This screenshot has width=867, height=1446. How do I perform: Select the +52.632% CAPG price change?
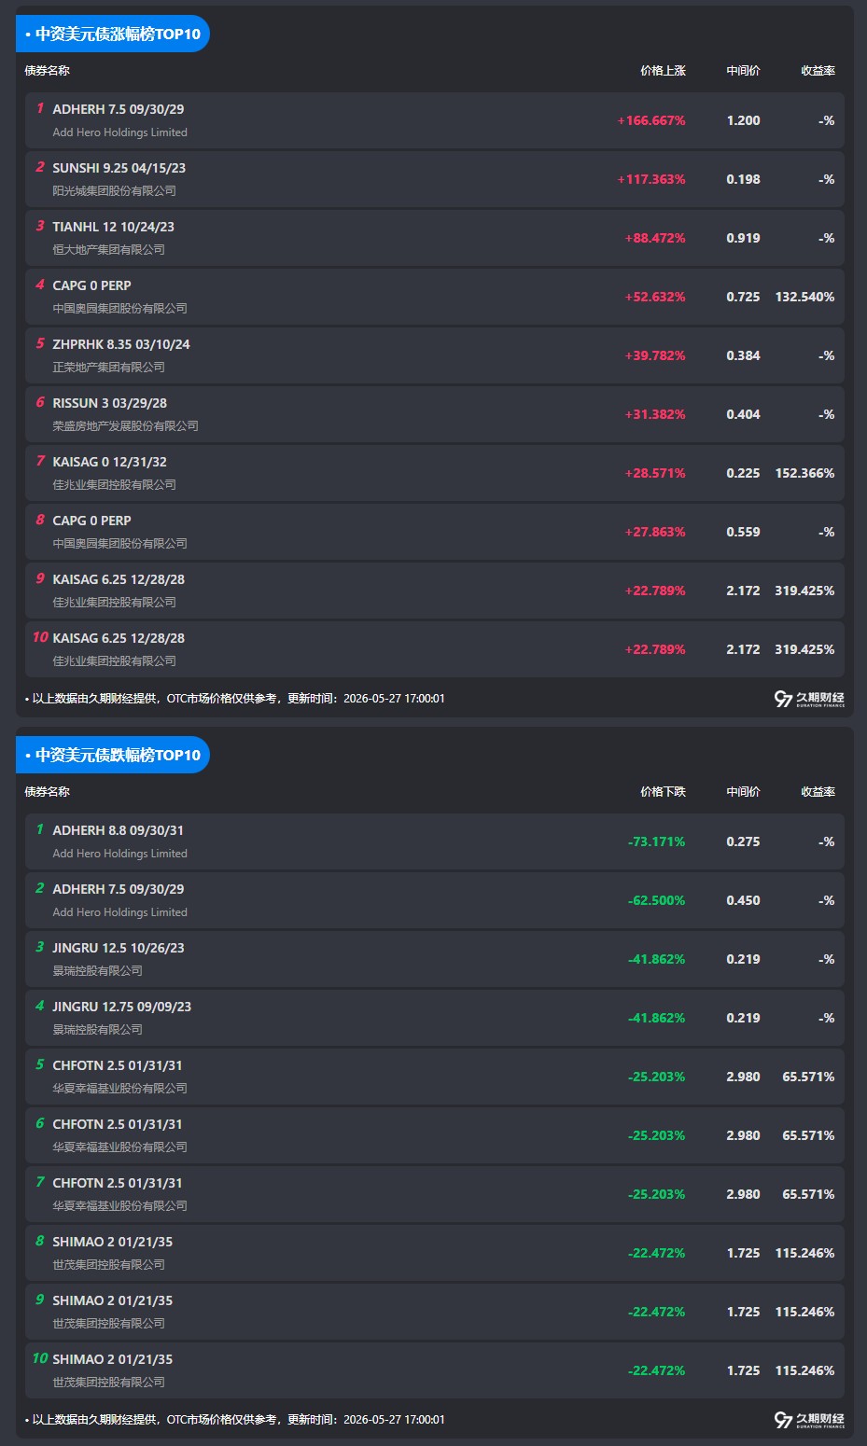coord(655,298)
